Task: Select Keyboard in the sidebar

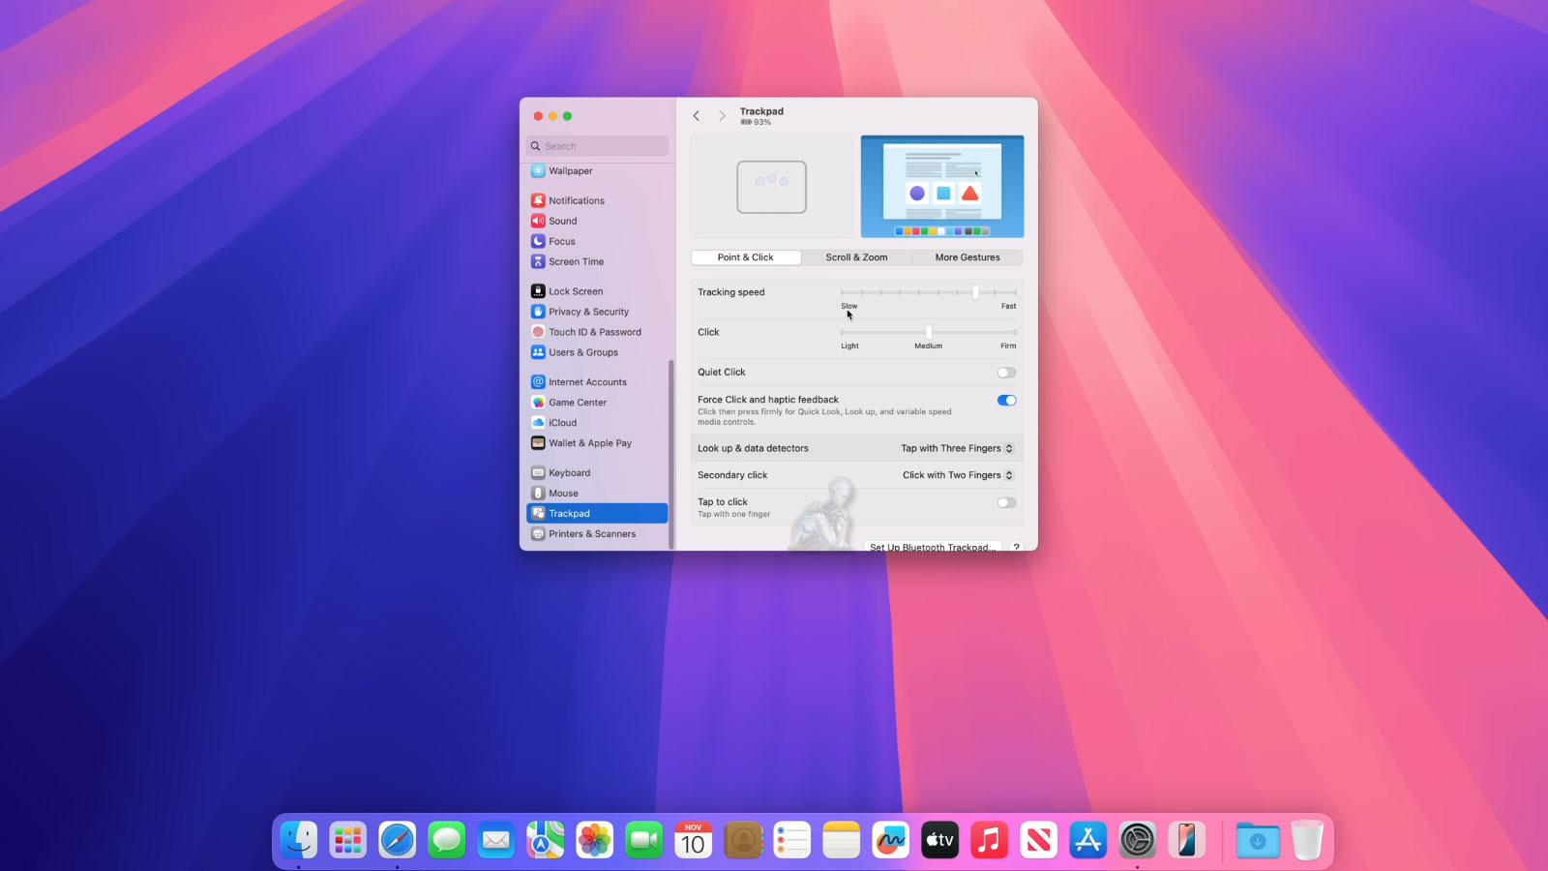Action: (x=597, y=473)
